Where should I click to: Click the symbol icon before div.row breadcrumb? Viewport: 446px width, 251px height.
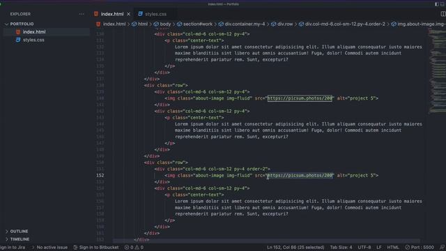(274, 24)
